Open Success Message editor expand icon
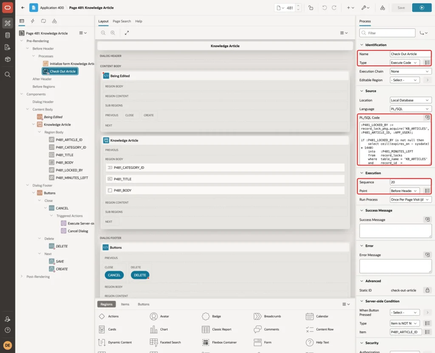The image size is (435, 353). (427, 220)
